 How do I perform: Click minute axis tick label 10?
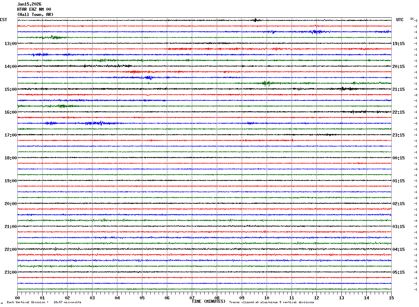pyautogui.click(x=267, y=298)
